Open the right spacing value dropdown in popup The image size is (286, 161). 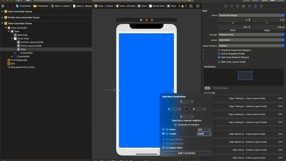pyautogui.click(x=205, y=109)
